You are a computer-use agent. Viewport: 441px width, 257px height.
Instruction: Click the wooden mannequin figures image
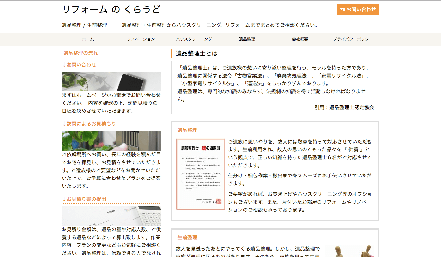[349, 251]
